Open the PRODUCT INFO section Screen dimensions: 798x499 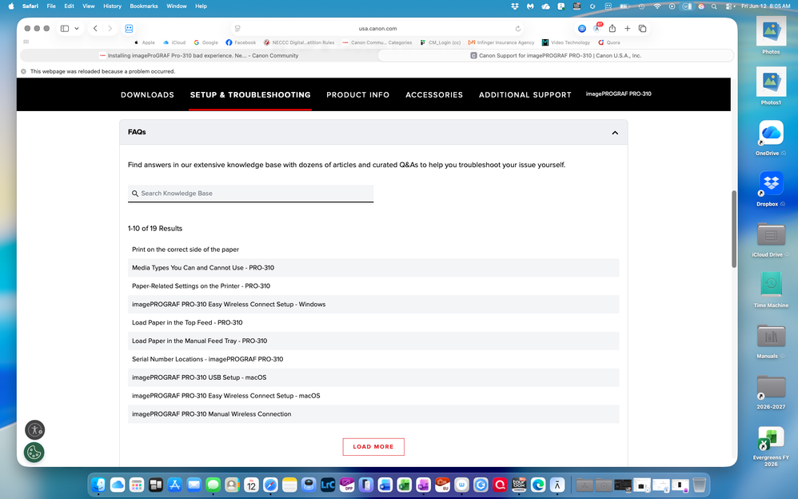point(357,94)
